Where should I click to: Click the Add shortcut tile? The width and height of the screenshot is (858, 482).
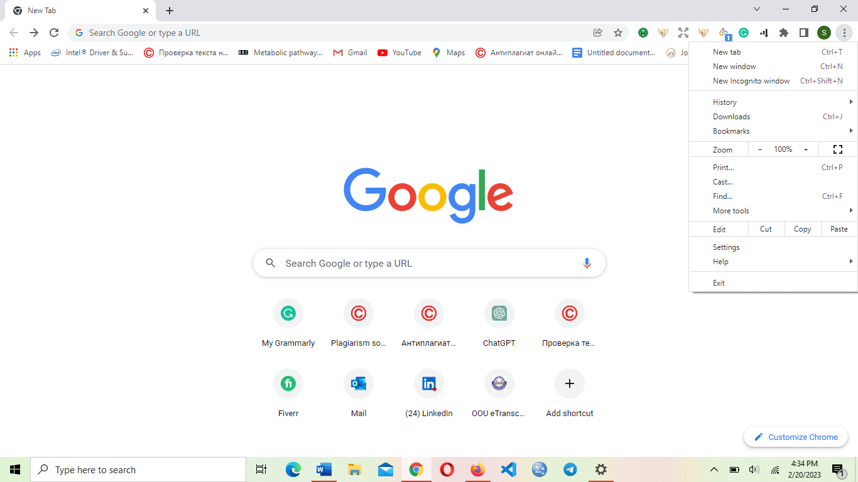point(570,394)
